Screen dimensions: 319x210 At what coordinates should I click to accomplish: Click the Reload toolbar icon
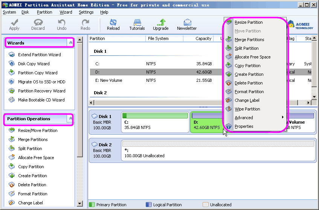[x=113, y=22]
